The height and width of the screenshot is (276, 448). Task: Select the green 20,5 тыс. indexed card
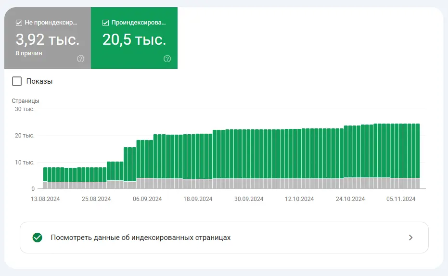pos(134,38)
